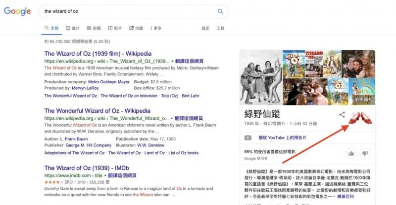Open the black-and-white cast photo thumbnail

click(261, 77)
